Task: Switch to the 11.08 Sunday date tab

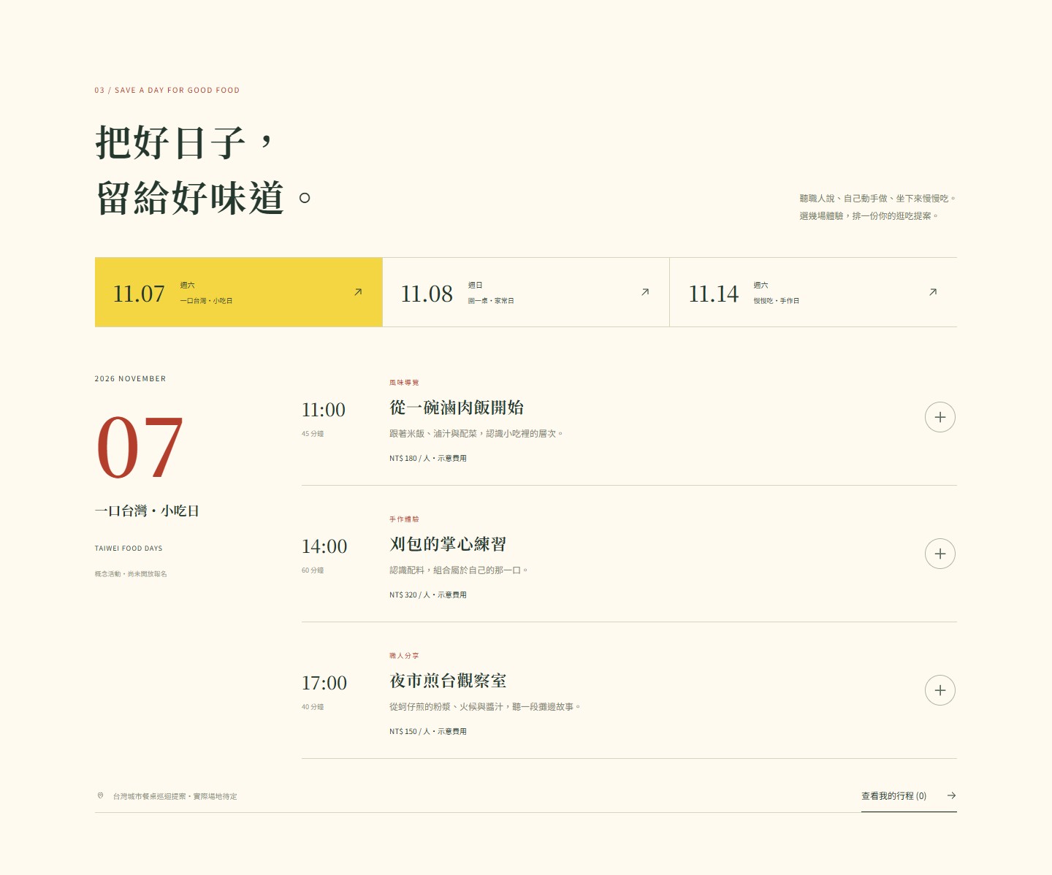Action: 526,292
